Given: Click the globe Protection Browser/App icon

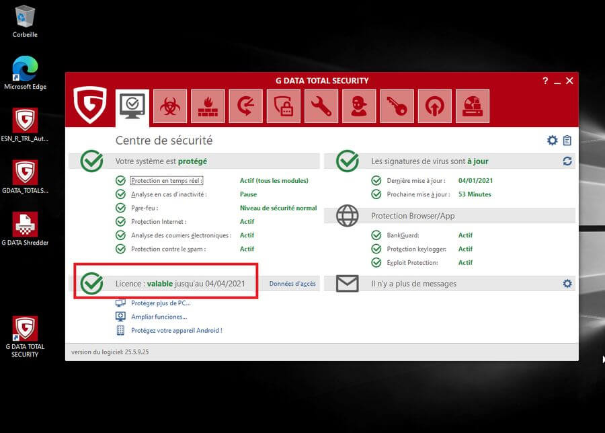Looking at the screenshot, I should [x=348, y=215].
